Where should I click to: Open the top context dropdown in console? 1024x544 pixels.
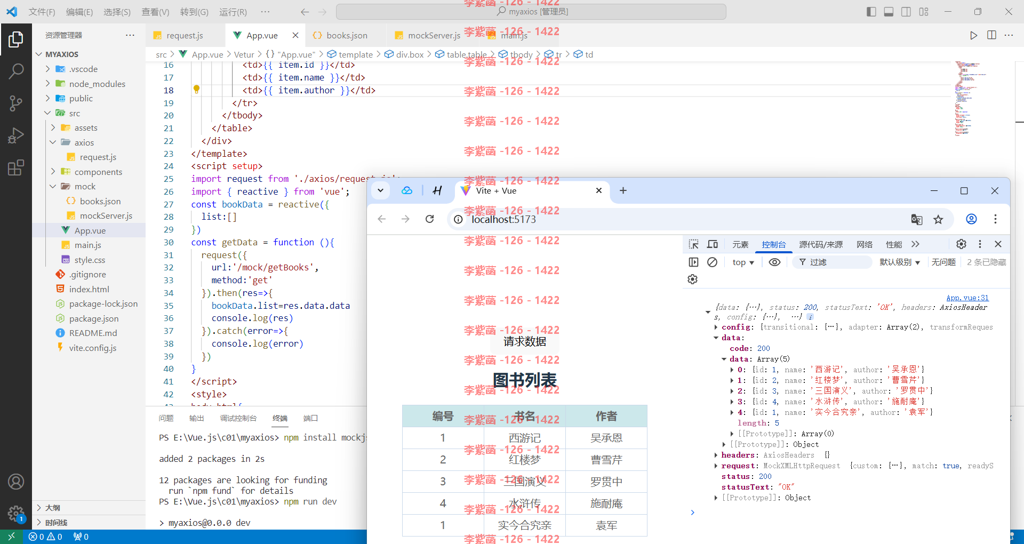coord(743,262)
